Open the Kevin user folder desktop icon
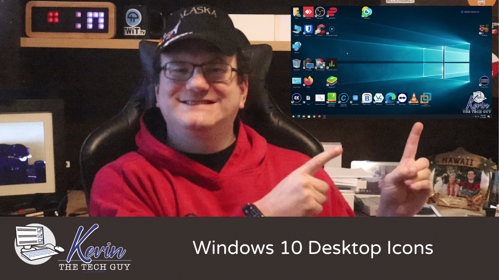This screenshot has width=499, height=280. coord(297,12)
